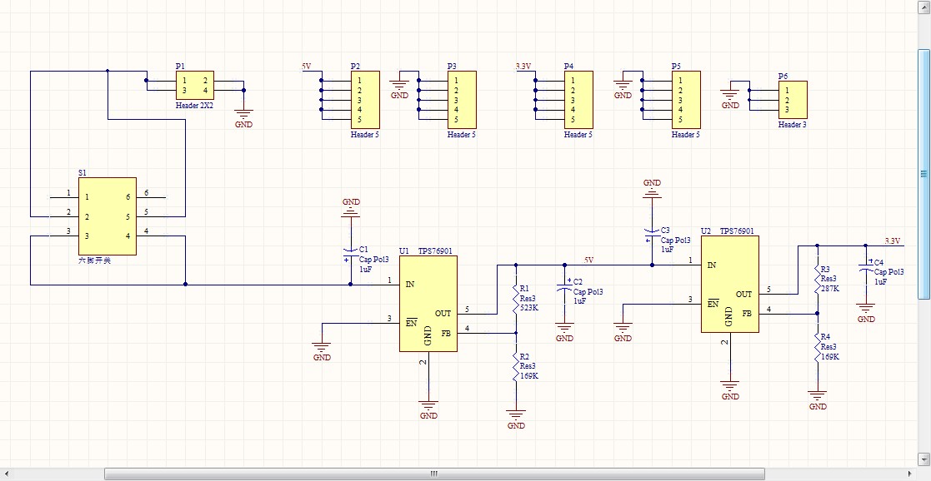Select resistor R1 zigzag symbol
Viewport: 931px width, 481px height.
(516, 298)
